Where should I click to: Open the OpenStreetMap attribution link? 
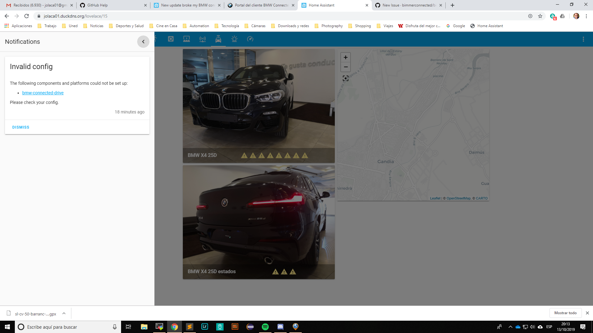458,198
